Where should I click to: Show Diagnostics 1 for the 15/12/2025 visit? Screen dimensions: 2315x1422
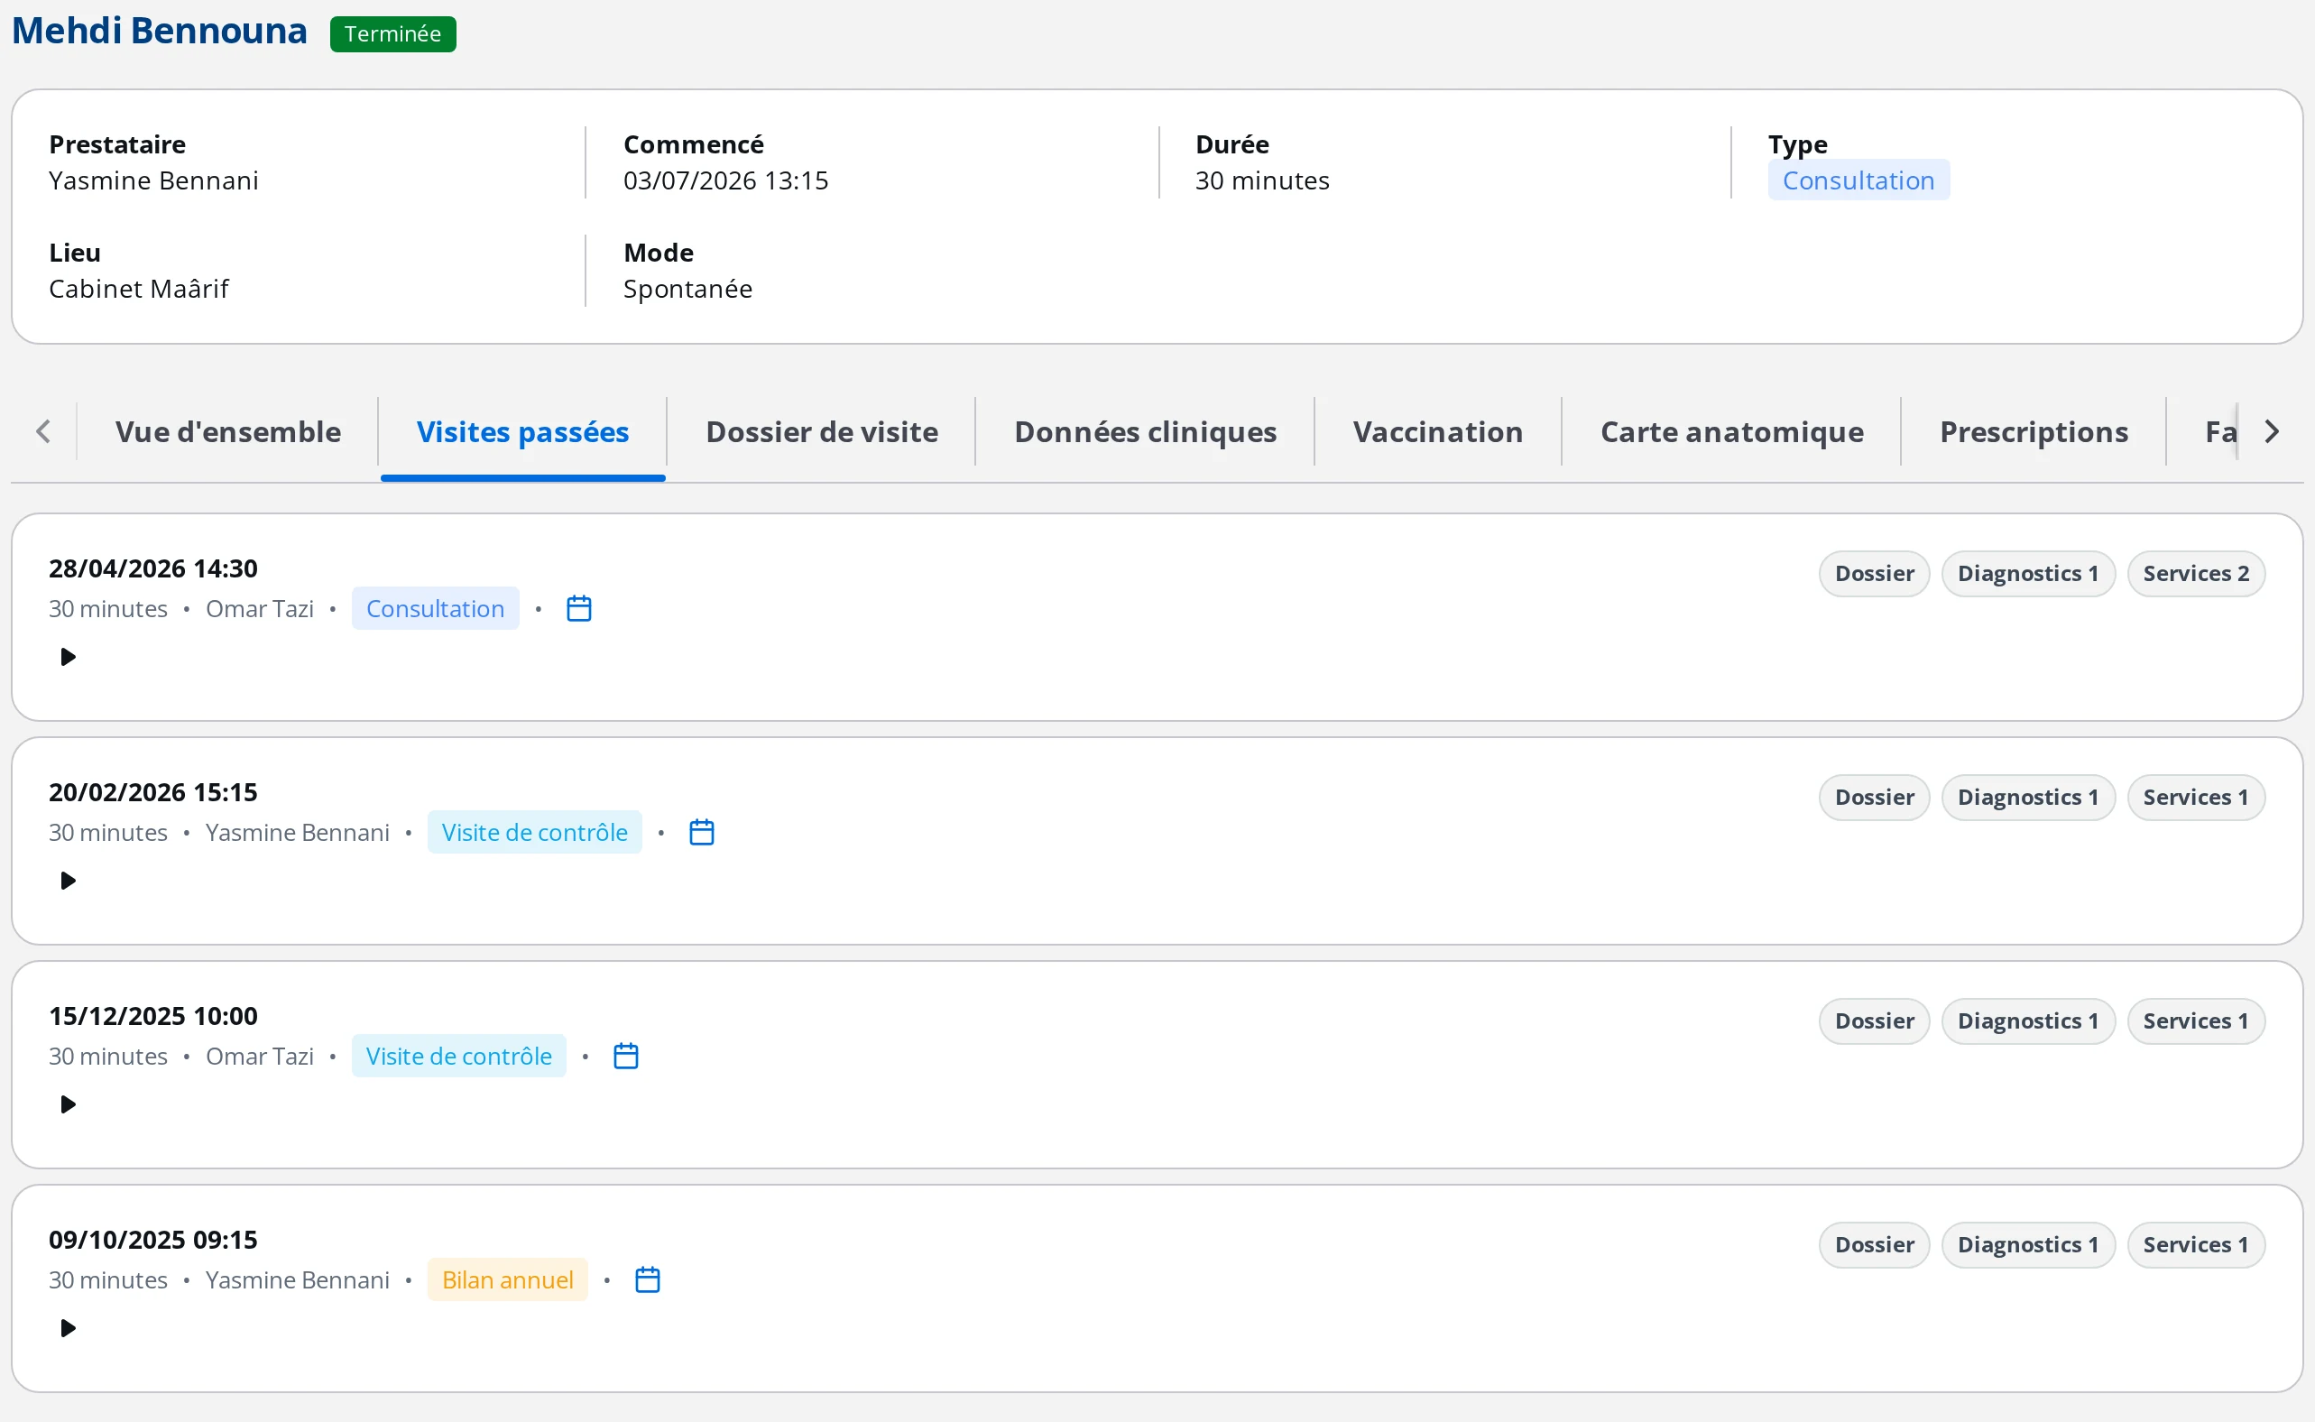pyautogui.click(x=2028, y=1021)
